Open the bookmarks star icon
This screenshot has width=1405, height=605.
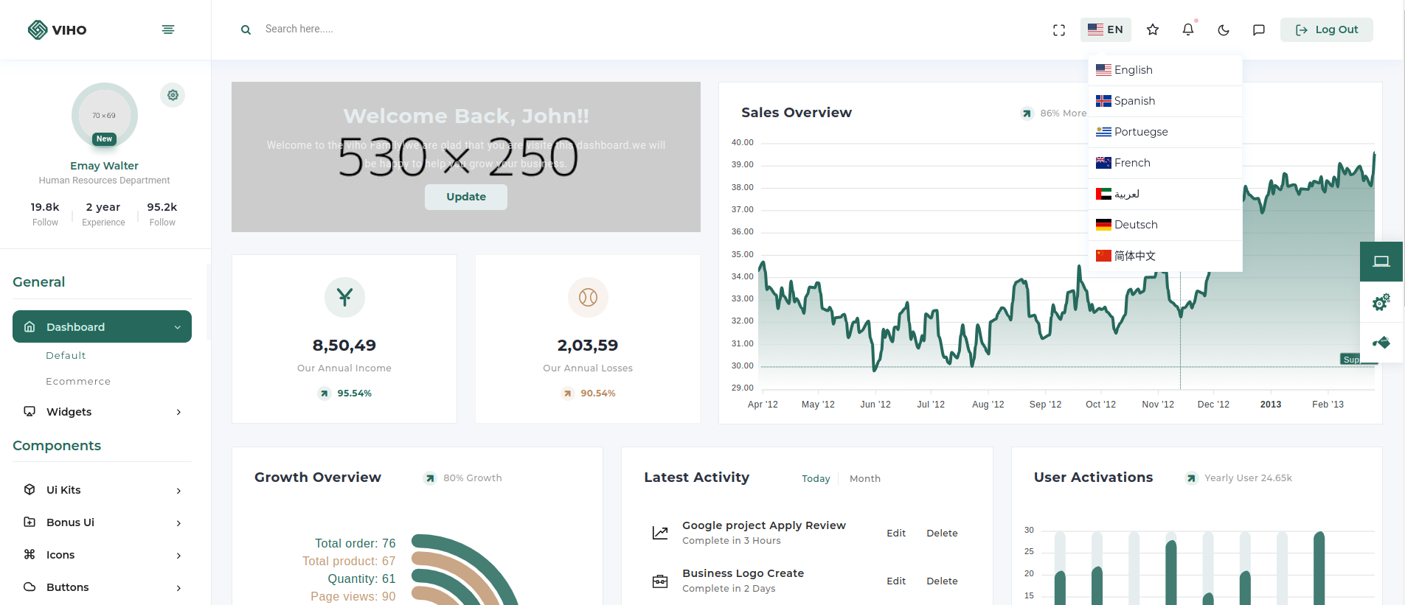tap(1153, 29)
